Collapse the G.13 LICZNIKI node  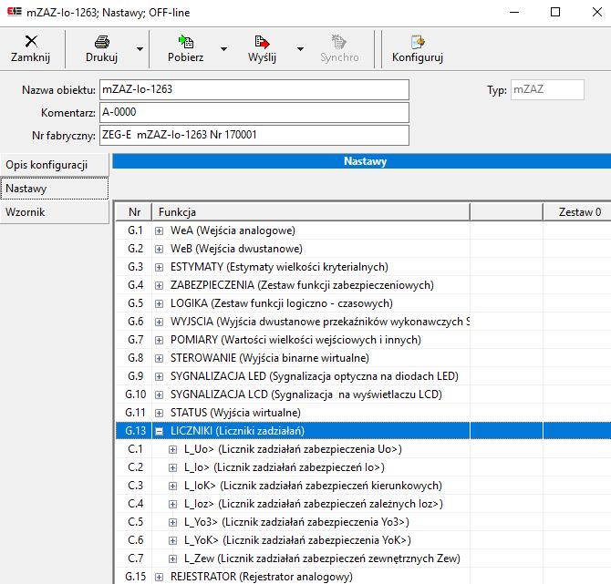click(159, 431)
